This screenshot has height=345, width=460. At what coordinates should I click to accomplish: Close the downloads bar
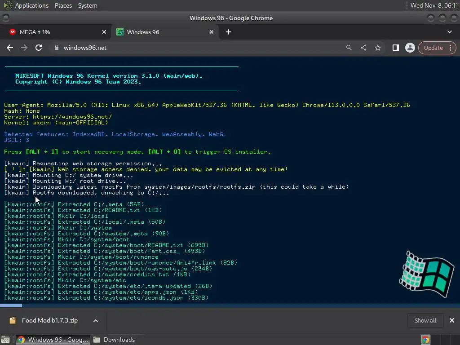tap(452, 320)
